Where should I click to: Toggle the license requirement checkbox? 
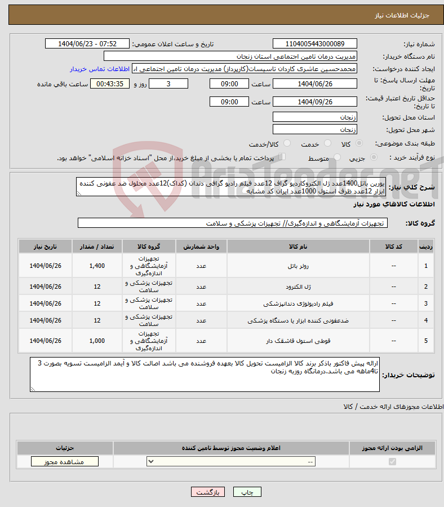click(392, 462)
